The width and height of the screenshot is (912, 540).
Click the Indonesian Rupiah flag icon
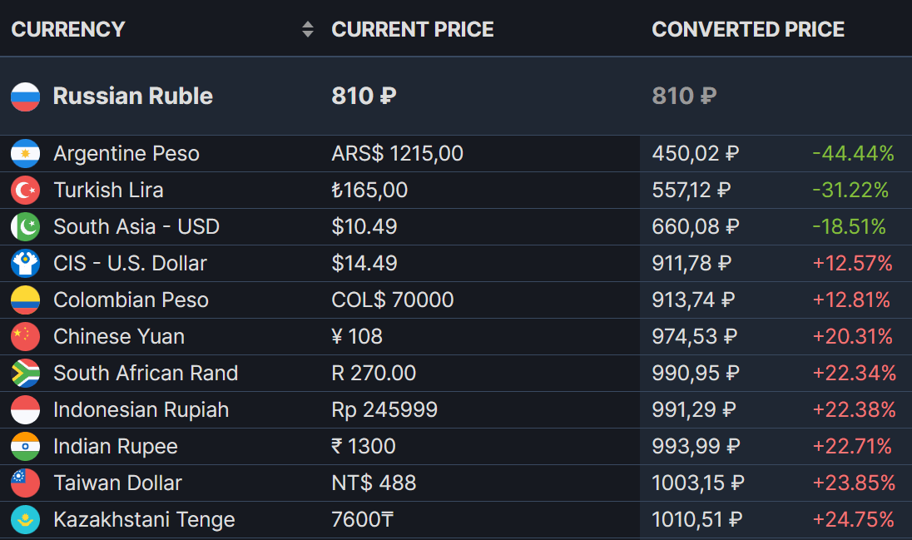pos(25,409)
